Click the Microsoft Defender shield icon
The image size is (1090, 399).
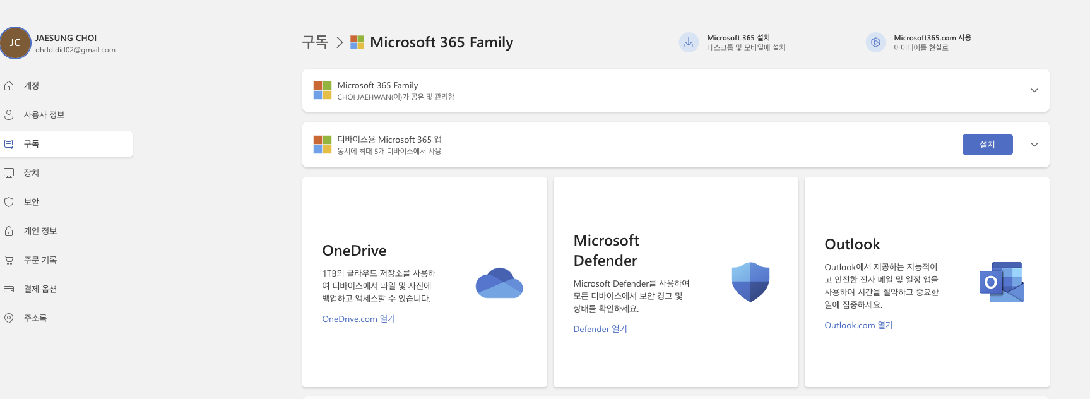pos(750,282)
